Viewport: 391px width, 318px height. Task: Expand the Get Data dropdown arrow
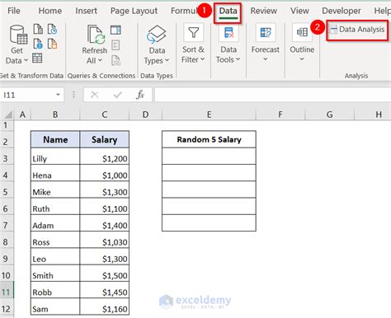26,60
